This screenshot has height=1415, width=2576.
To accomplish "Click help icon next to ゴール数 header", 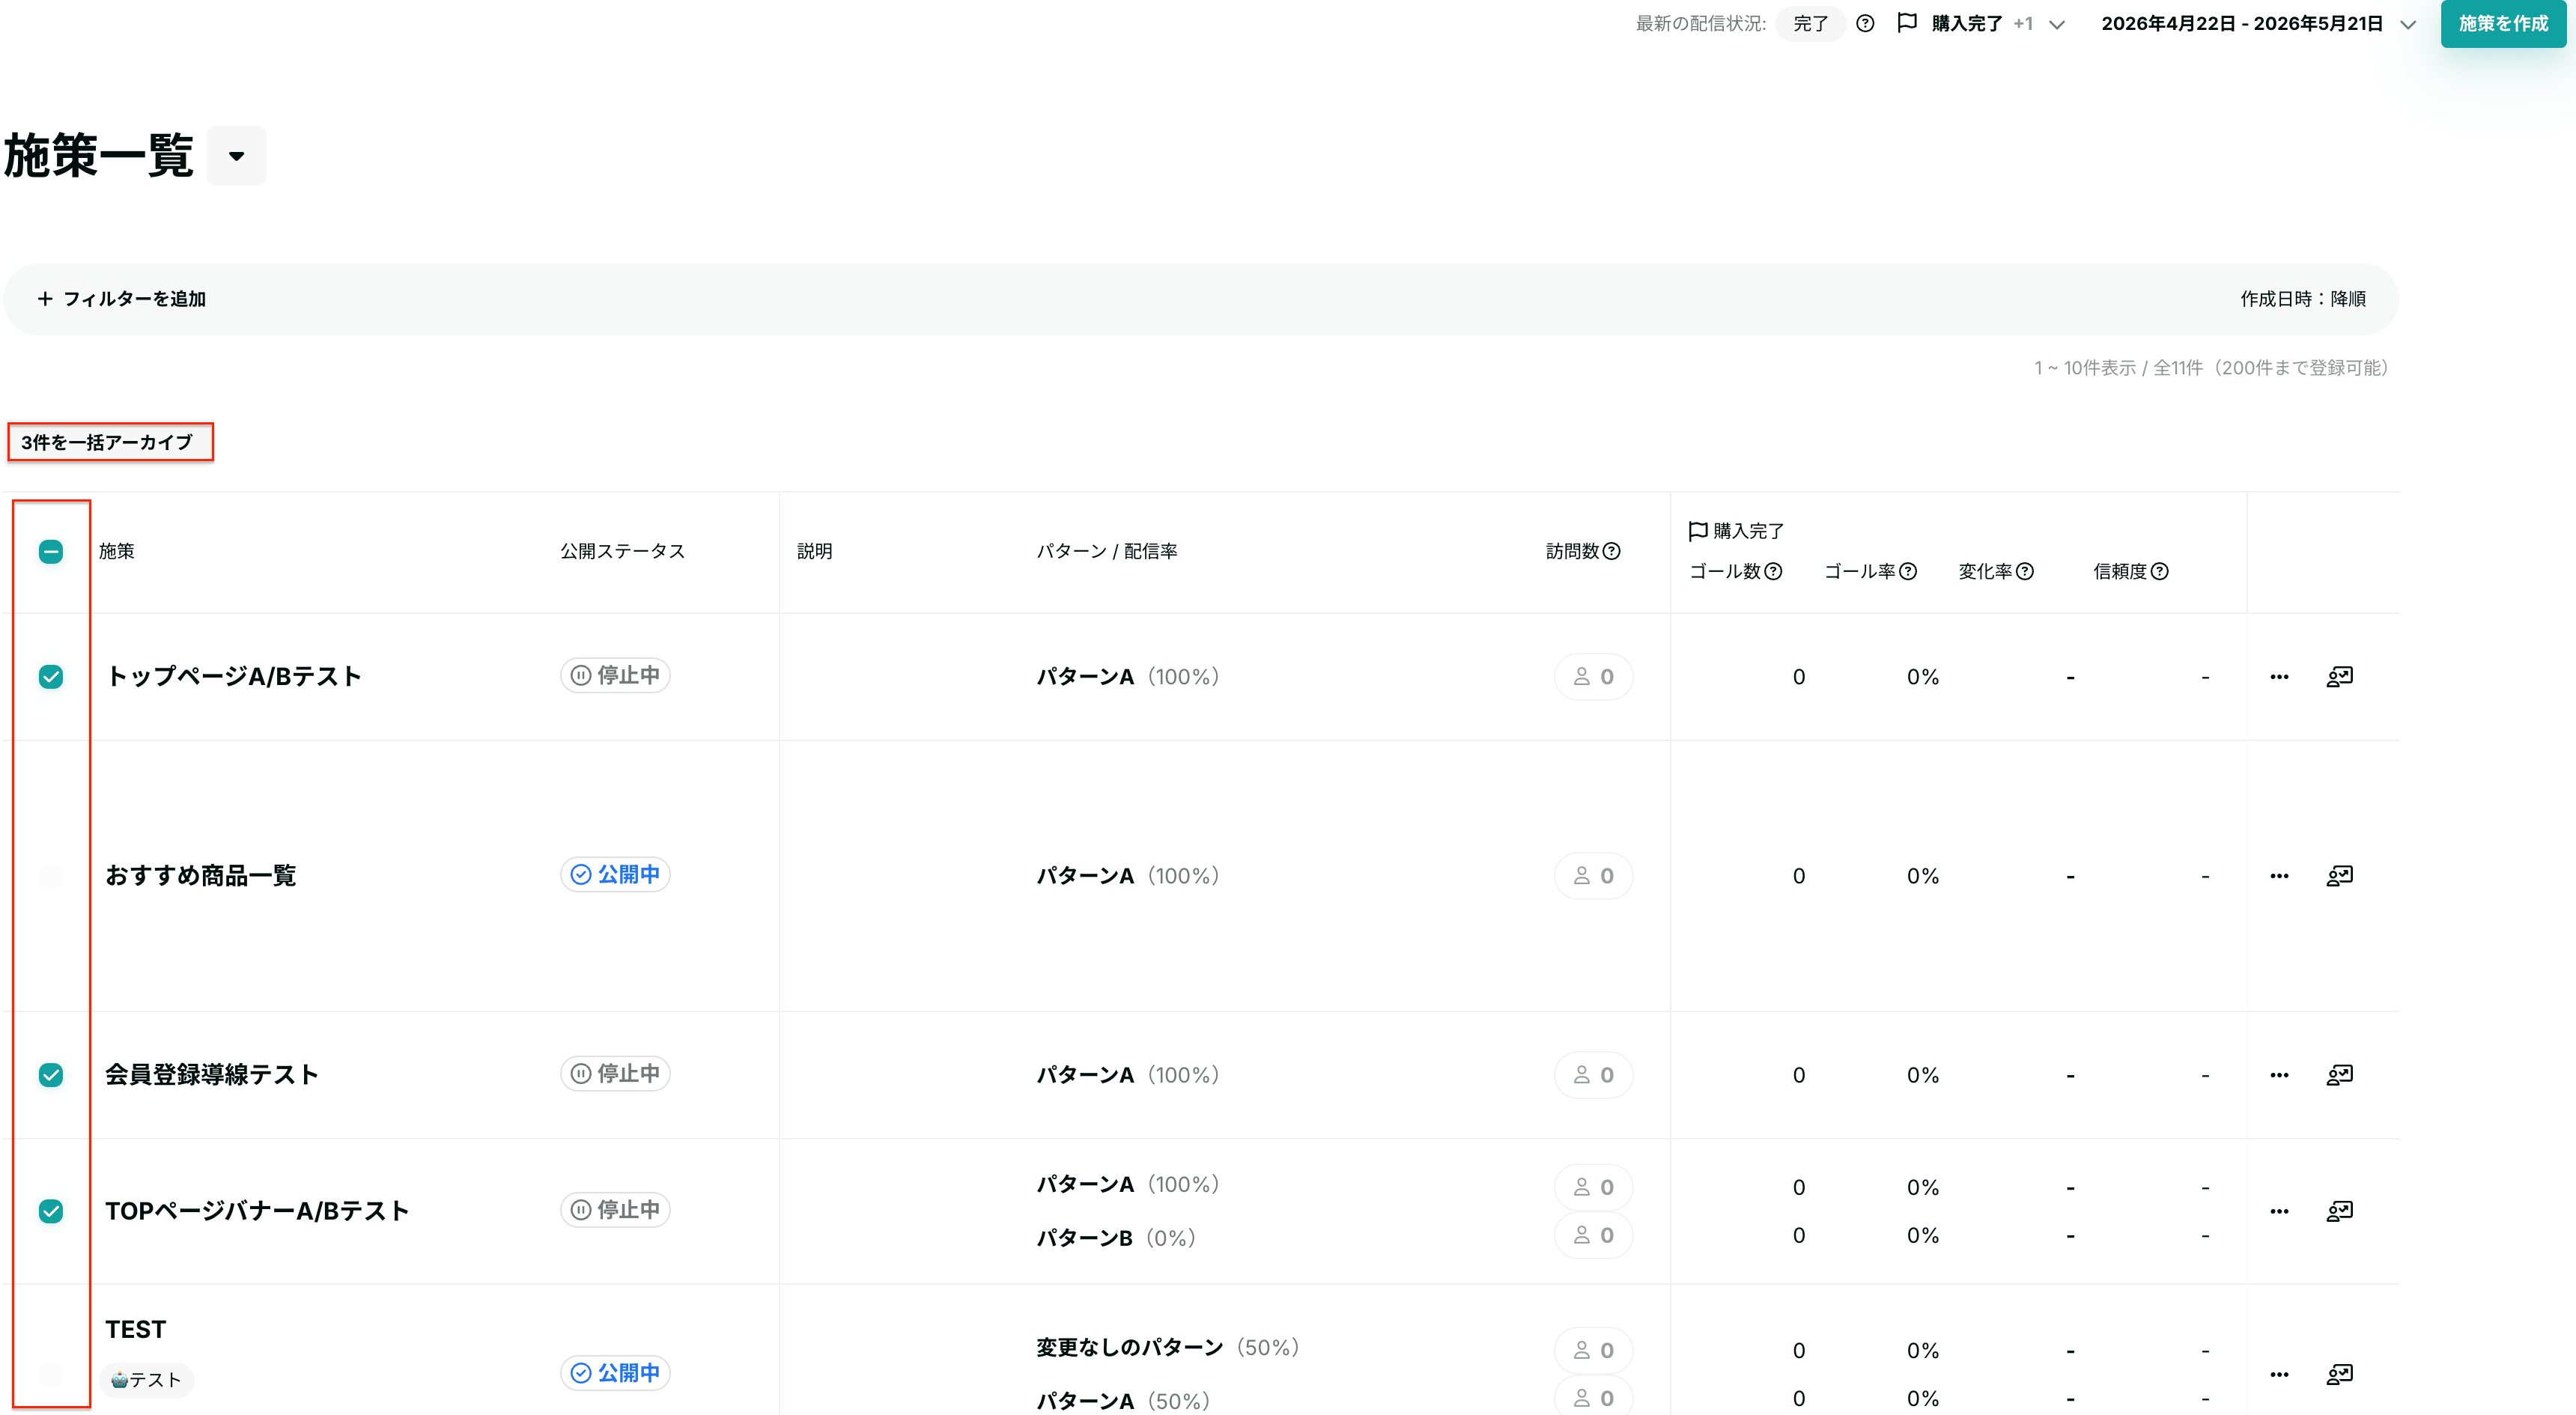I will [1773, 571].
